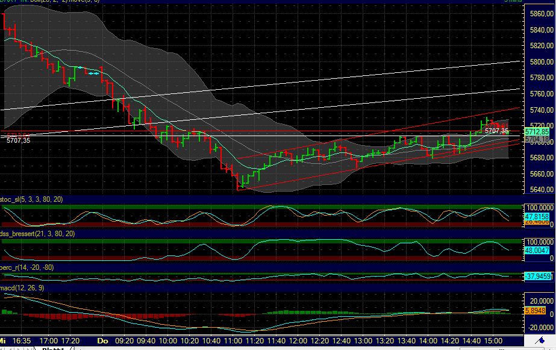Click the 14:40 time axis label

472,341
